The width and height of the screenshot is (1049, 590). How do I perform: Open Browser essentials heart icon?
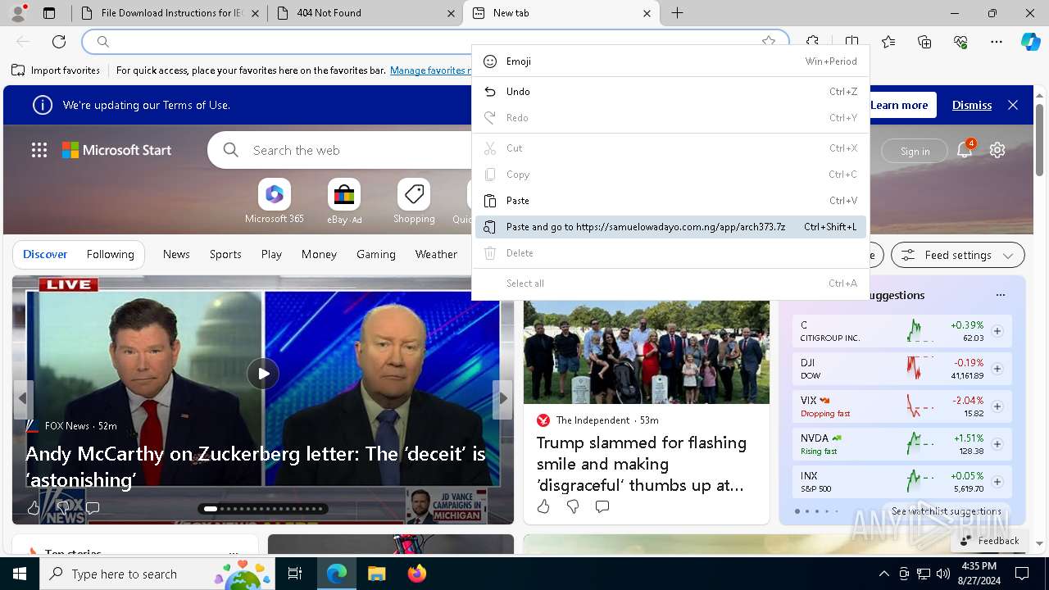960,42
